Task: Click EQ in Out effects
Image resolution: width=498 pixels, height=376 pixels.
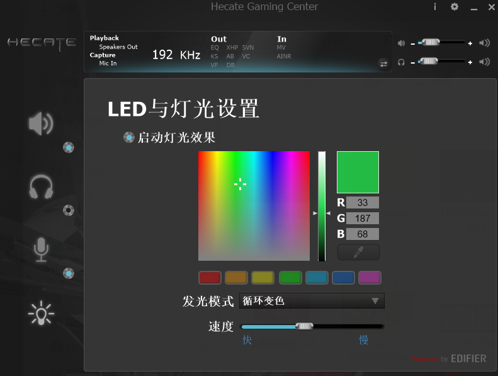Action: pyautogui.click(x=215, y=47)
